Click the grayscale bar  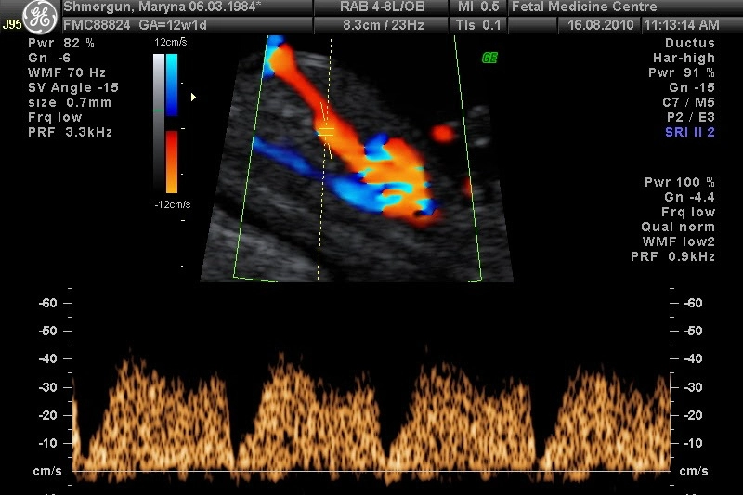[159, 121]
